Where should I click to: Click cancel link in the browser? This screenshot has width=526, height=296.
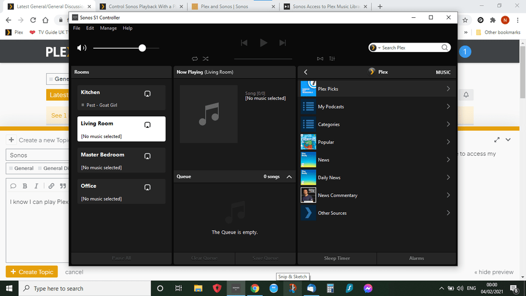74,272
